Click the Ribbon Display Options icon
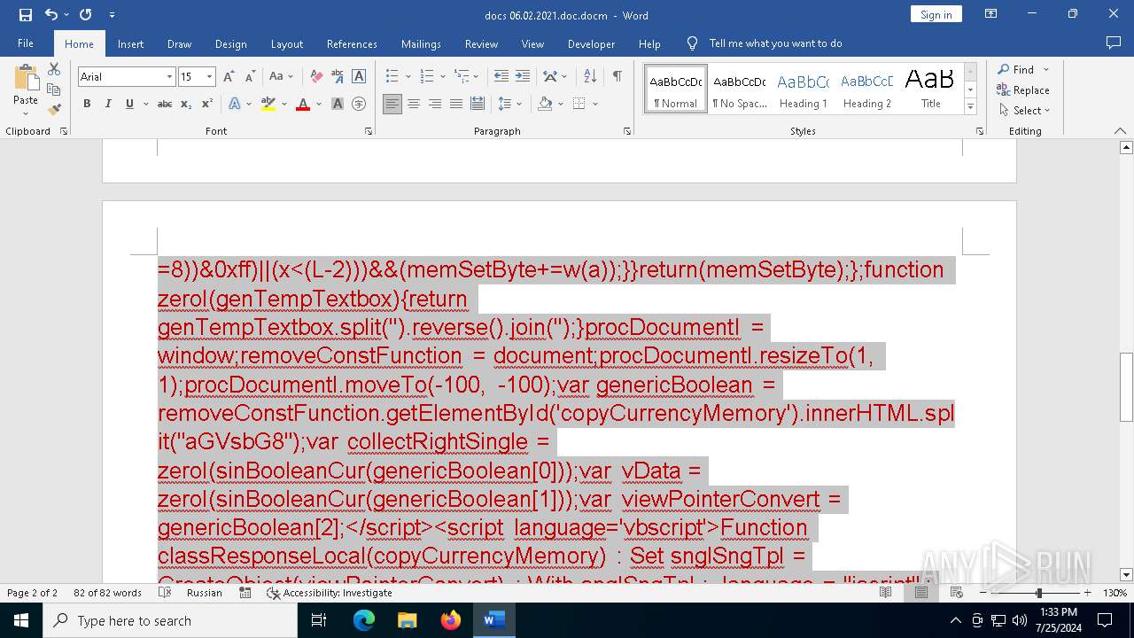The width and height of the screenshot is (1134, 638). 991,14
